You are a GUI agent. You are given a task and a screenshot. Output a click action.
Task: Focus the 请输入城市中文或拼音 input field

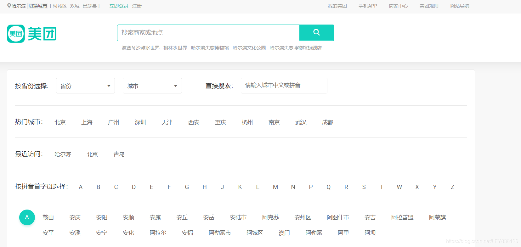coord(284,86)
